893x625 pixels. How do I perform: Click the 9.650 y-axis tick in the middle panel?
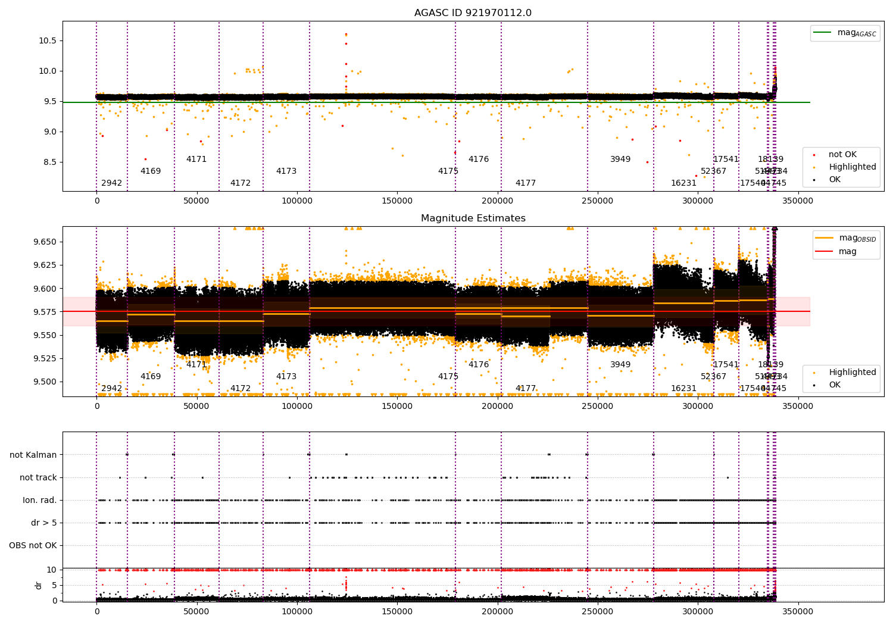tap(44, 242)
